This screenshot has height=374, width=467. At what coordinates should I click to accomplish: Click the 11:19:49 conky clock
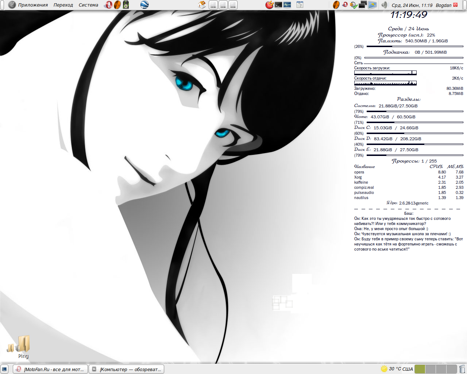pos(409,15)
